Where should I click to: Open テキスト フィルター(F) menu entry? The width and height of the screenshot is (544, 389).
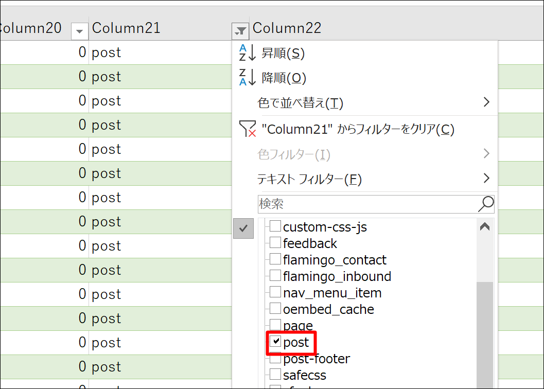365,179
